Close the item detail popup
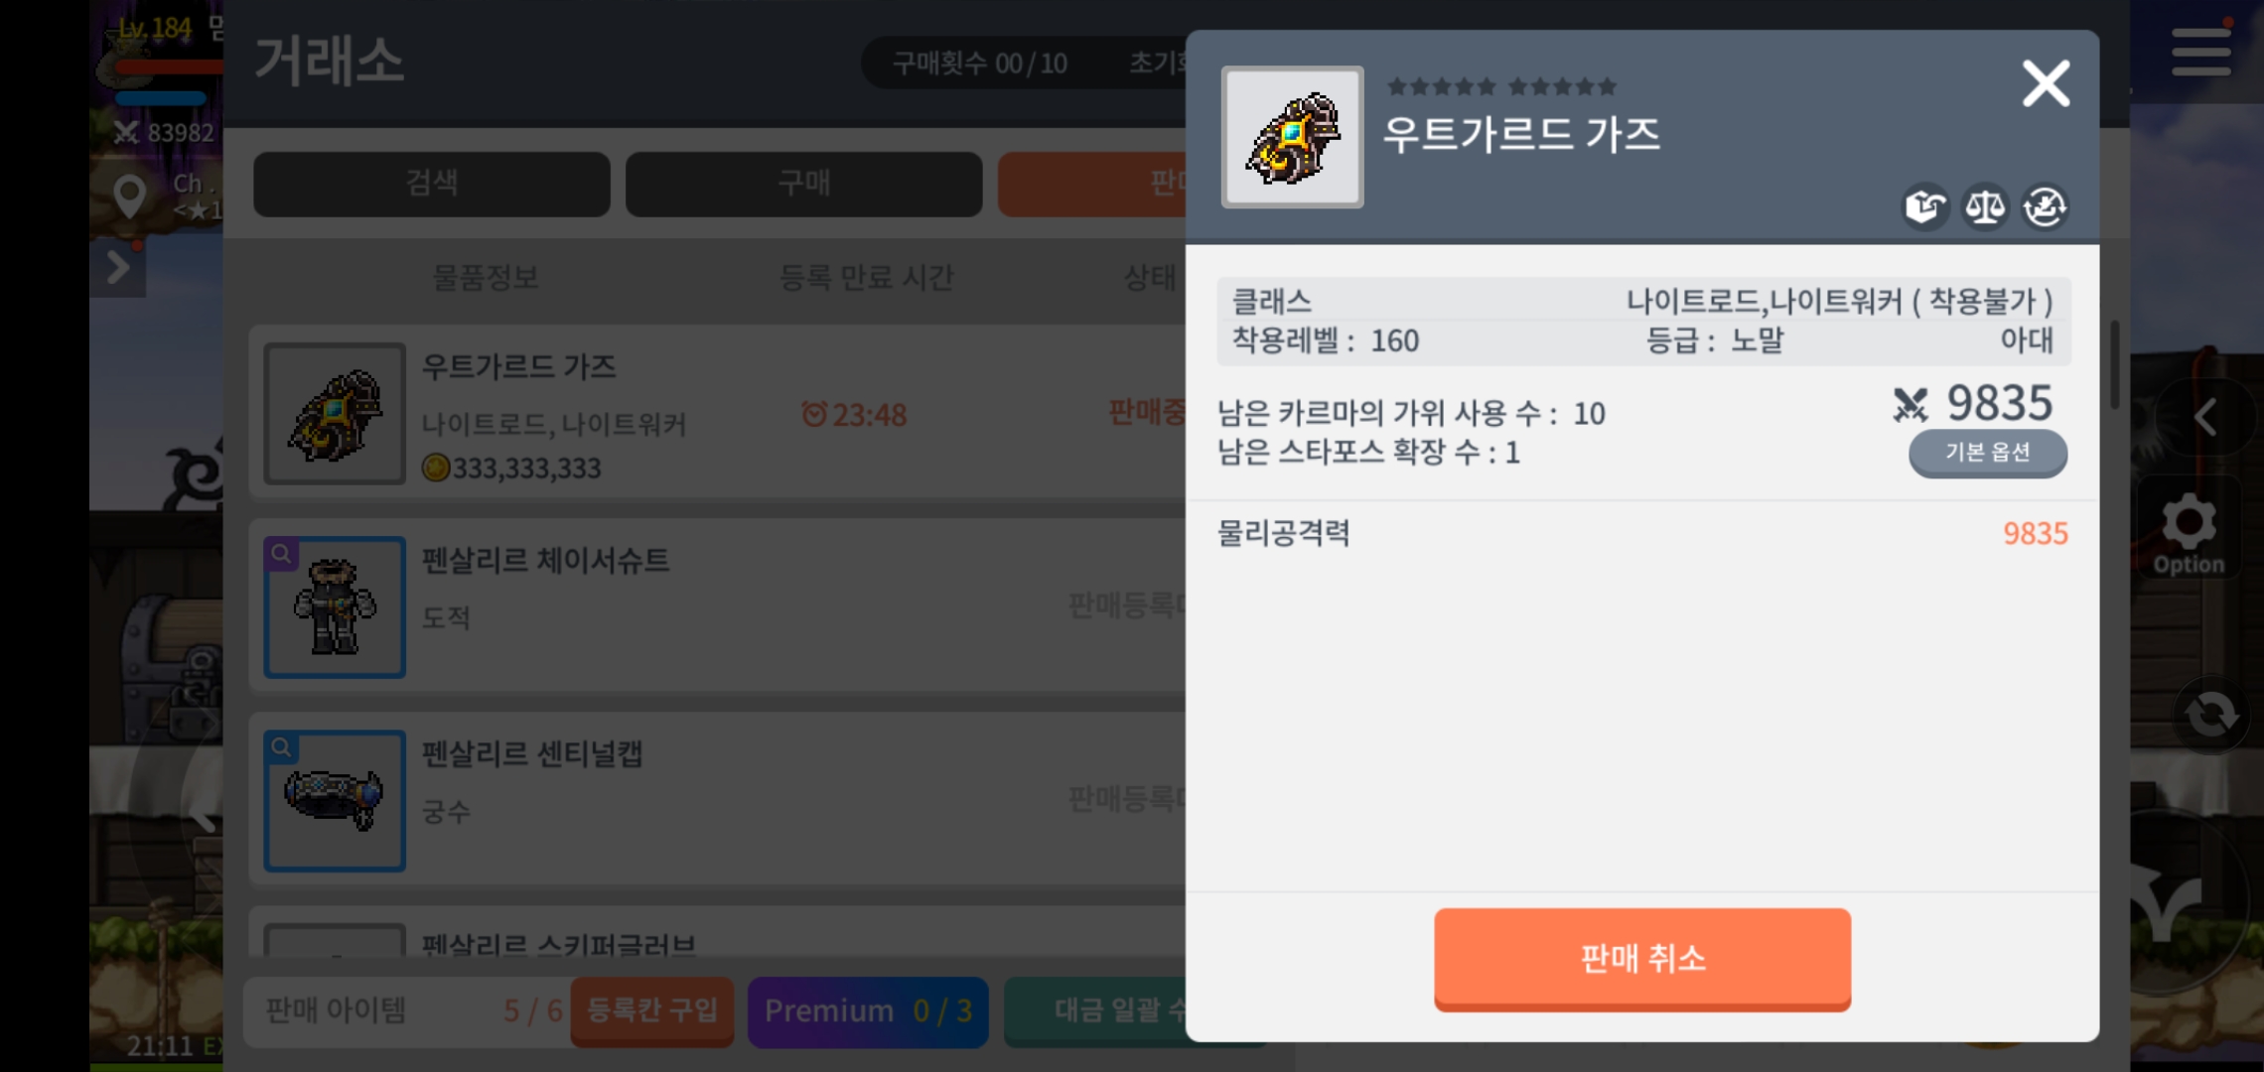Viewport: 2264px width, 1072px height. (x=2047, y=83)
